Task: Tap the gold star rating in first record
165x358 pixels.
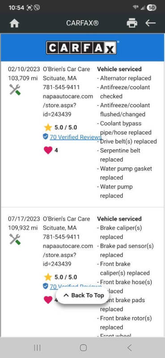Action: pyautogui.click(x=48, y=127)
